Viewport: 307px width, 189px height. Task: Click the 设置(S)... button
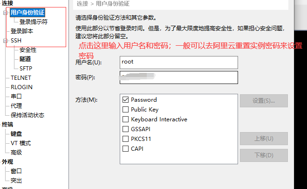pyautogui.click(x=264, y=101)
